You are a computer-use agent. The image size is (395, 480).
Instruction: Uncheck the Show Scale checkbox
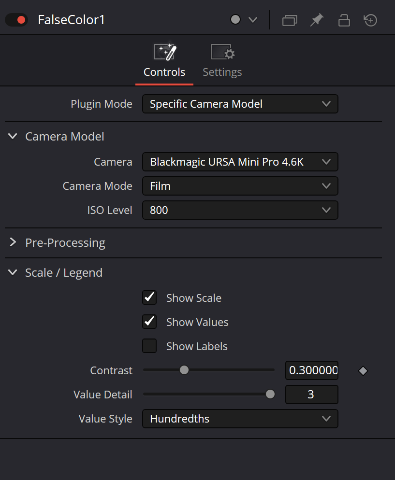[x=149, y=297]
